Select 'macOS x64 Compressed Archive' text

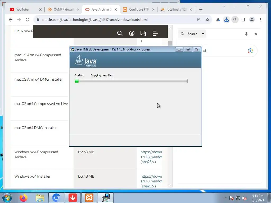tap(41, 104)
